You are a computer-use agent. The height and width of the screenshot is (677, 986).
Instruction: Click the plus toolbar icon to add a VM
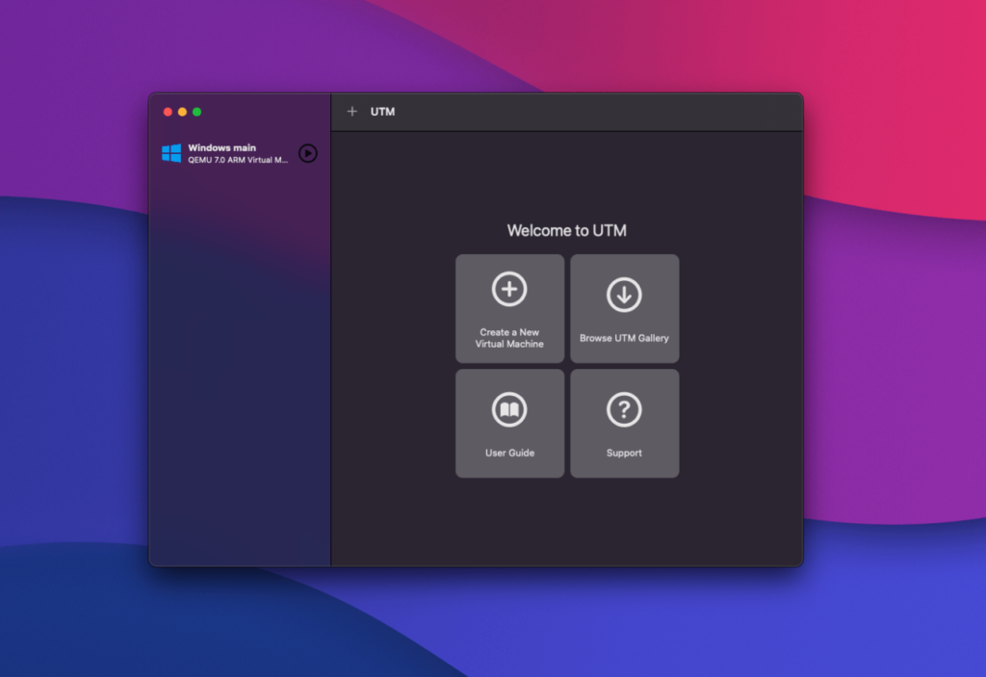351,111
